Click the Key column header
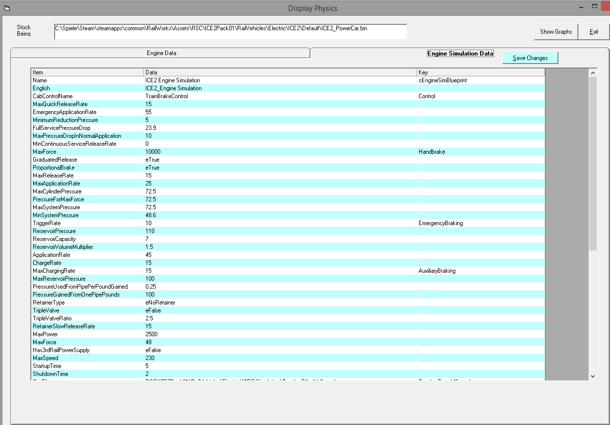The height and width of the screenshot is (425, 610). [x=481, y=72]
